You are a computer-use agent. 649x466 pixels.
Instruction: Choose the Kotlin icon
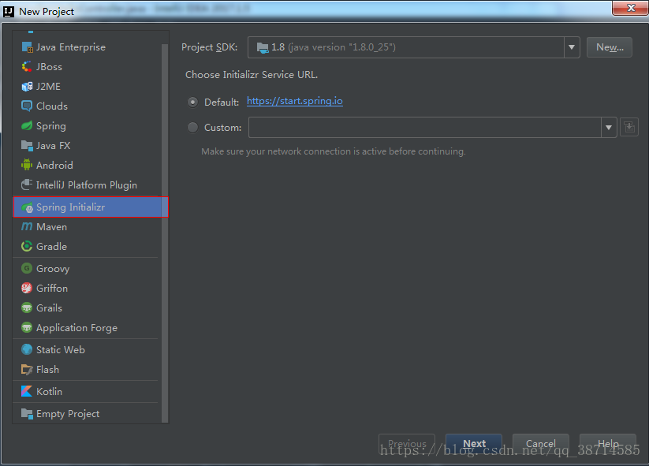[x=27, y=392]
